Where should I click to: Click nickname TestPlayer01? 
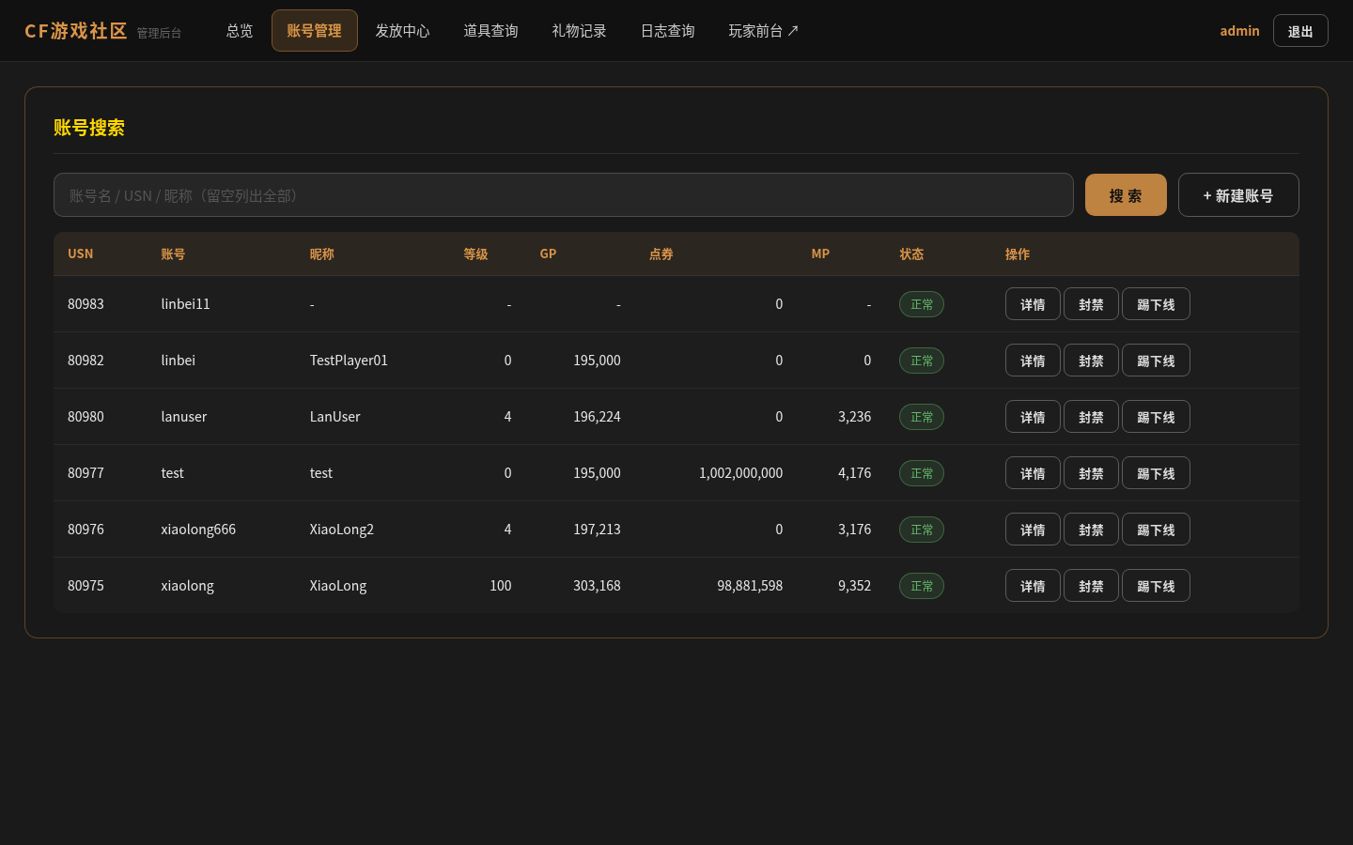pos(349,361)
